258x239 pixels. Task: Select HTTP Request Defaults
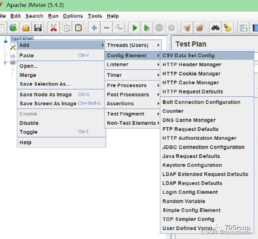[x=207, y=91]
